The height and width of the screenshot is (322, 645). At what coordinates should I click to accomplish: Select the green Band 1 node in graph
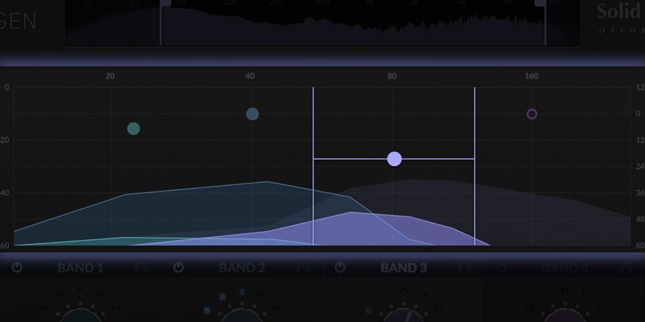point(134,129)
